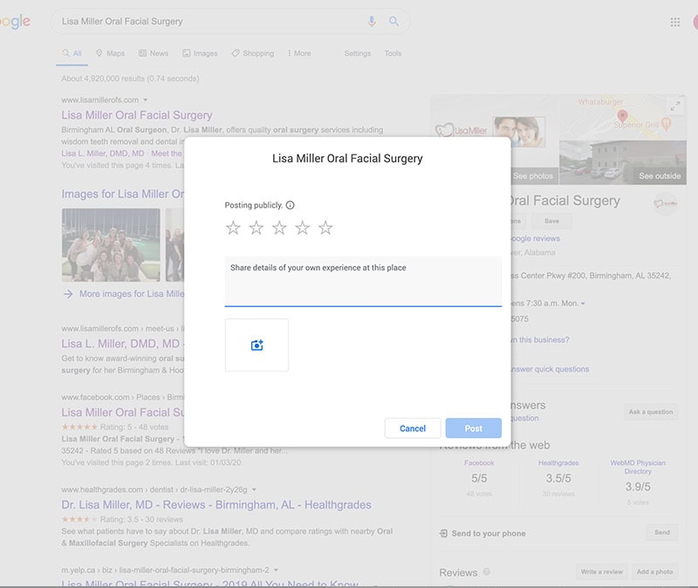The width and height of the screenshot is (698, 588).
Task: Open the Maps tab
Action: point(111,53)
